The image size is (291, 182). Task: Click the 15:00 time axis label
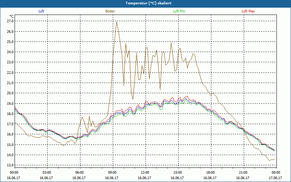pos(178,173)
